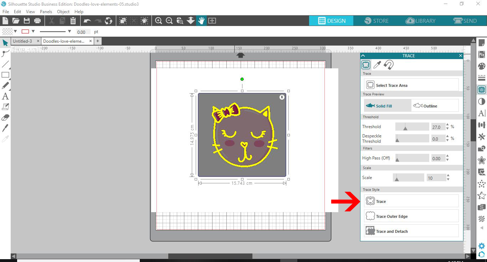Open the Trace panel icon in sidebar

[482, 90]
